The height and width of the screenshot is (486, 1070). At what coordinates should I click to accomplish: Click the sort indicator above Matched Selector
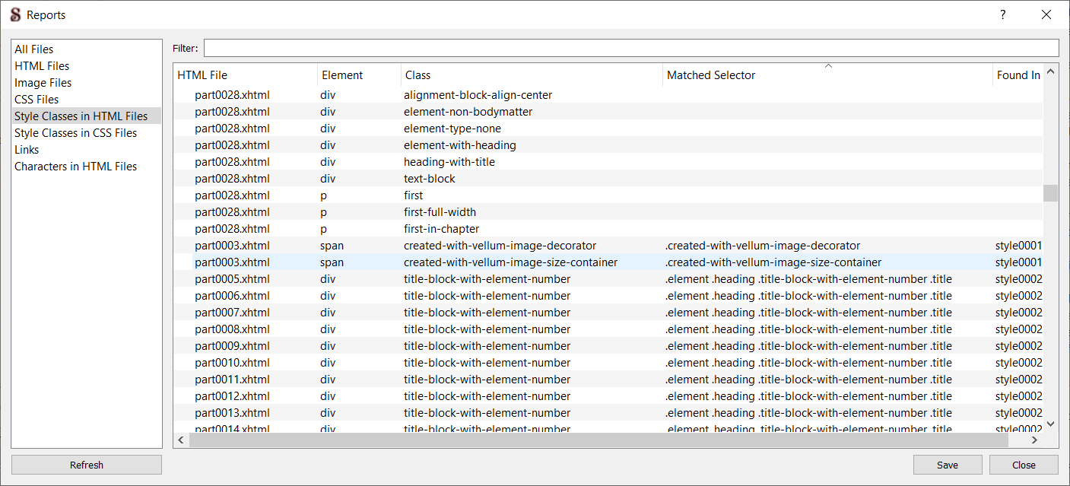[x=828, y=66]
